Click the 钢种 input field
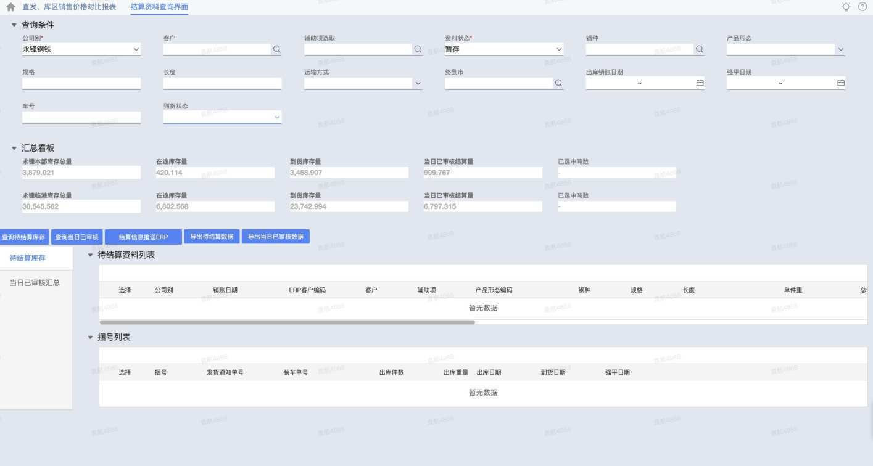 (639, 49)
